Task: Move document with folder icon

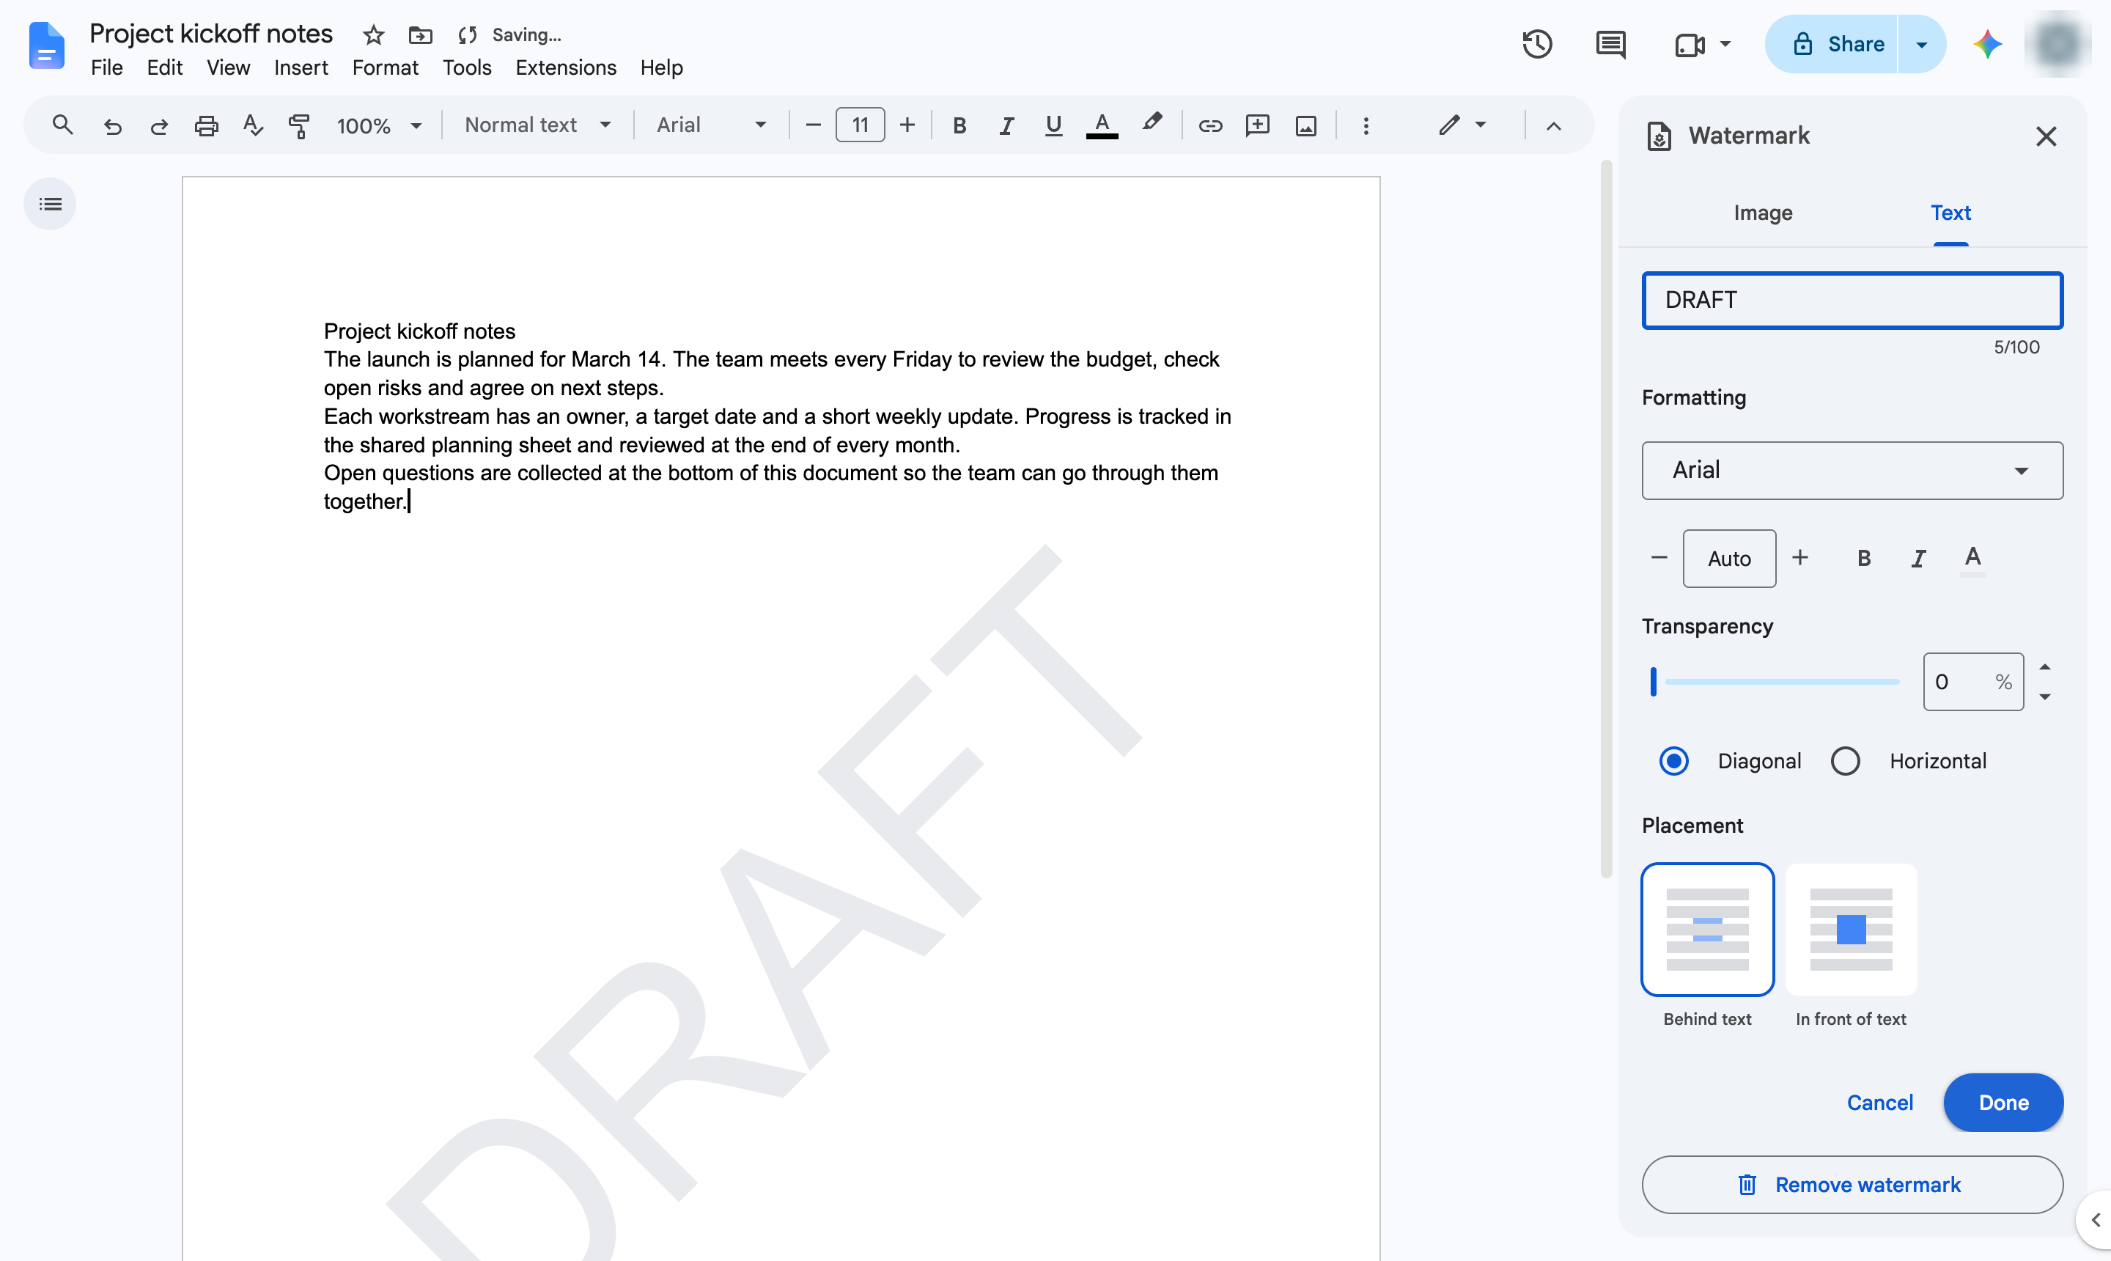Action: (420, 35)
